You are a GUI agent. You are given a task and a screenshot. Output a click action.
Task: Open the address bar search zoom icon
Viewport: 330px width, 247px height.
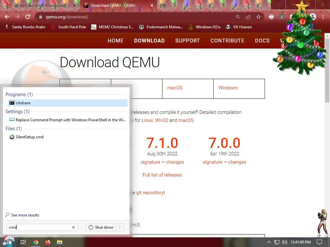[238, 17]
